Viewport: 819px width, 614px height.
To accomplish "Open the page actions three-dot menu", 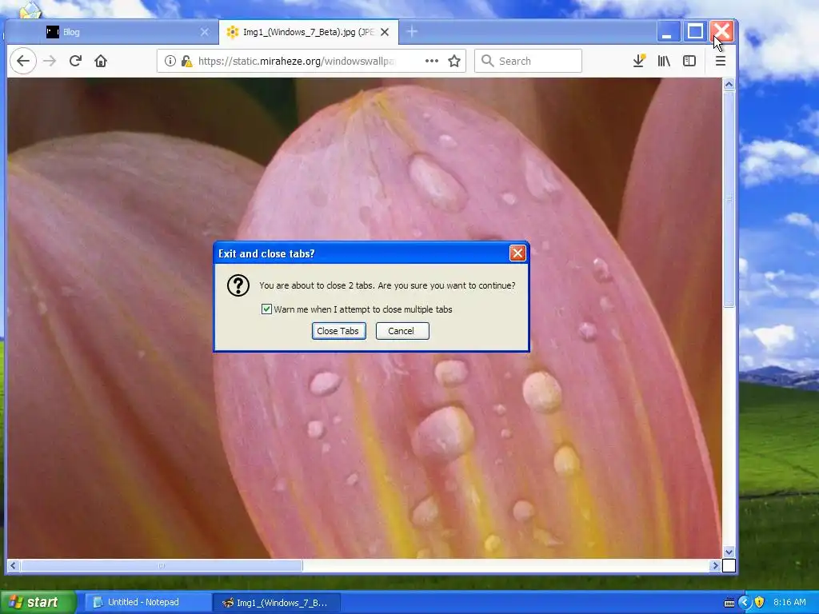I will tap(432, 61).
